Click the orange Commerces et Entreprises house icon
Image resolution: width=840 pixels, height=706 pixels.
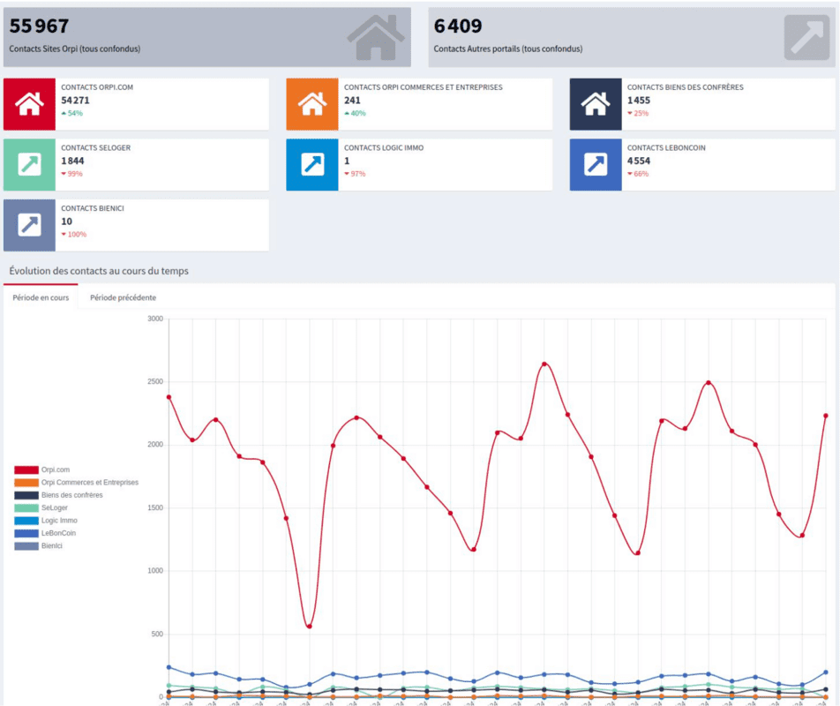pyautogui.click(x=312, y=104)
